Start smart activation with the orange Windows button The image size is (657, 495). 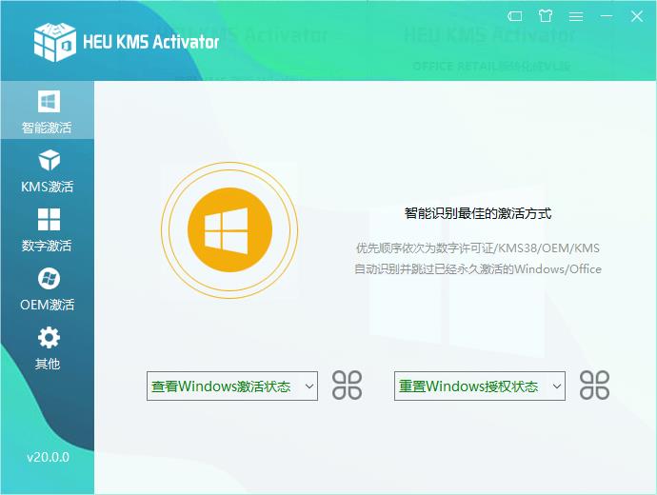[229, 230]
